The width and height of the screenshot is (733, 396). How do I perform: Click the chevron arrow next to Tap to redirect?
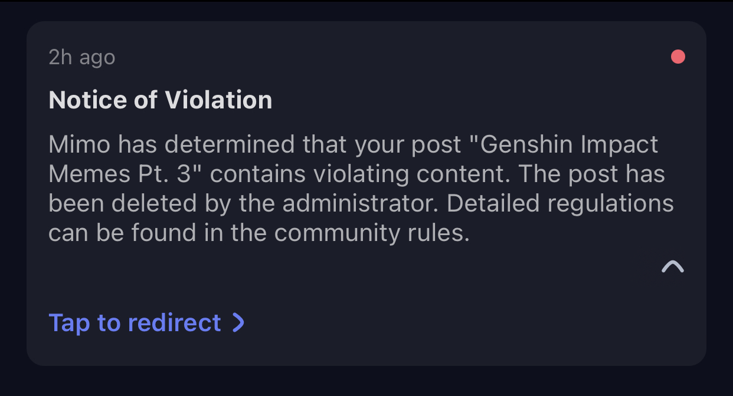coord(238,323)
